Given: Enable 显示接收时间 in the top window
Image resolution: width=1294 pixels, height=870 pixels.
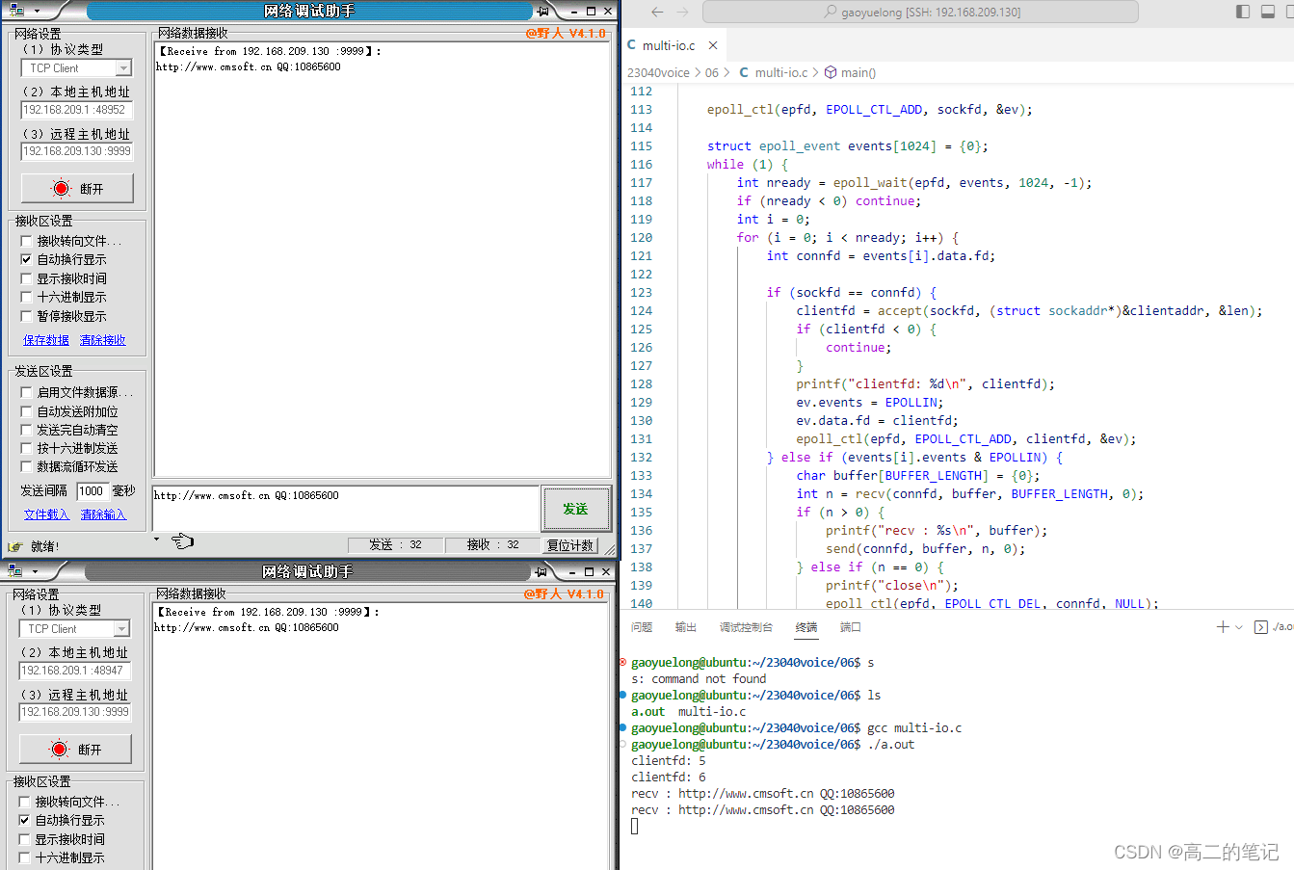Looking at the screenshot, I should pos(27,278).
